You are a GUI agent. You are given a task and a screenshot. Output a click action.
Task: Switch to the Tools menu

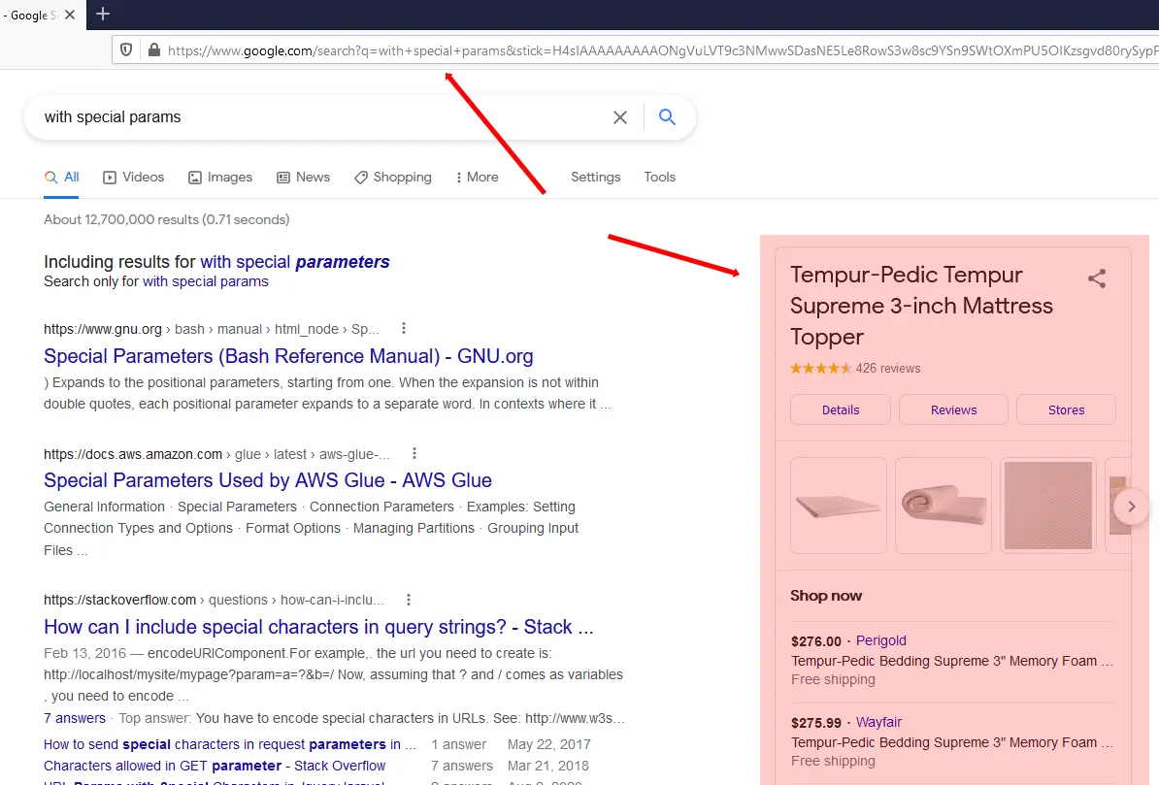pyautogui.click(x=659, y=177)
